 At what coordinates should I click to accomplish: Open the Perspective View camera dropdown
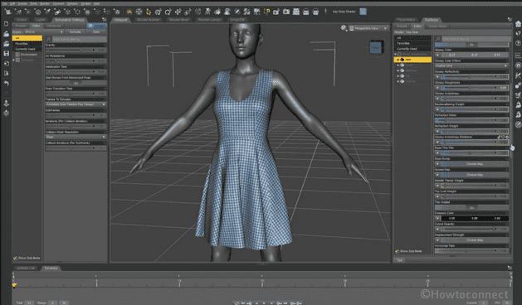pos(368,28)
